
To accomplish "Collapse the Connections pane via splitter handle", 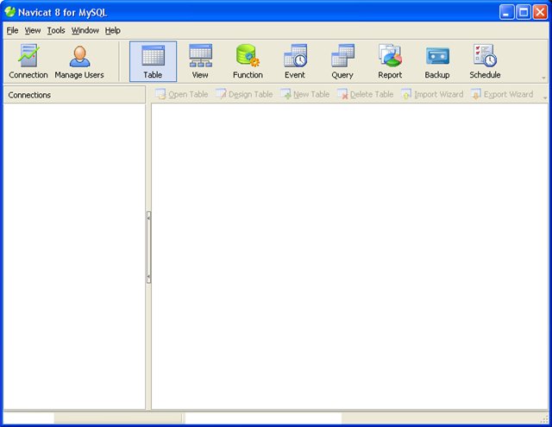I will pyautogui.click(x=148, y=247).
